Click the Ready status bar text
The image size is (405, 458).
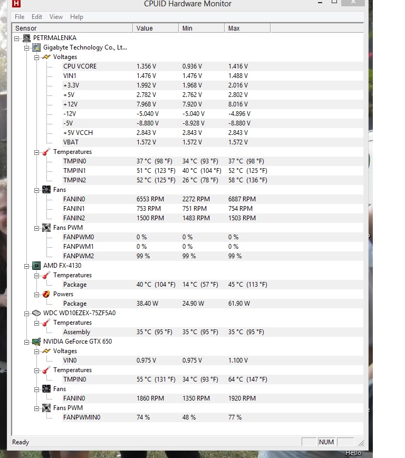pos(21,442)
